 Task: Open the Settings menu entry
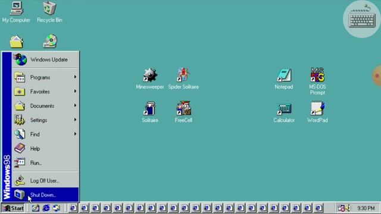click(45, 120)
